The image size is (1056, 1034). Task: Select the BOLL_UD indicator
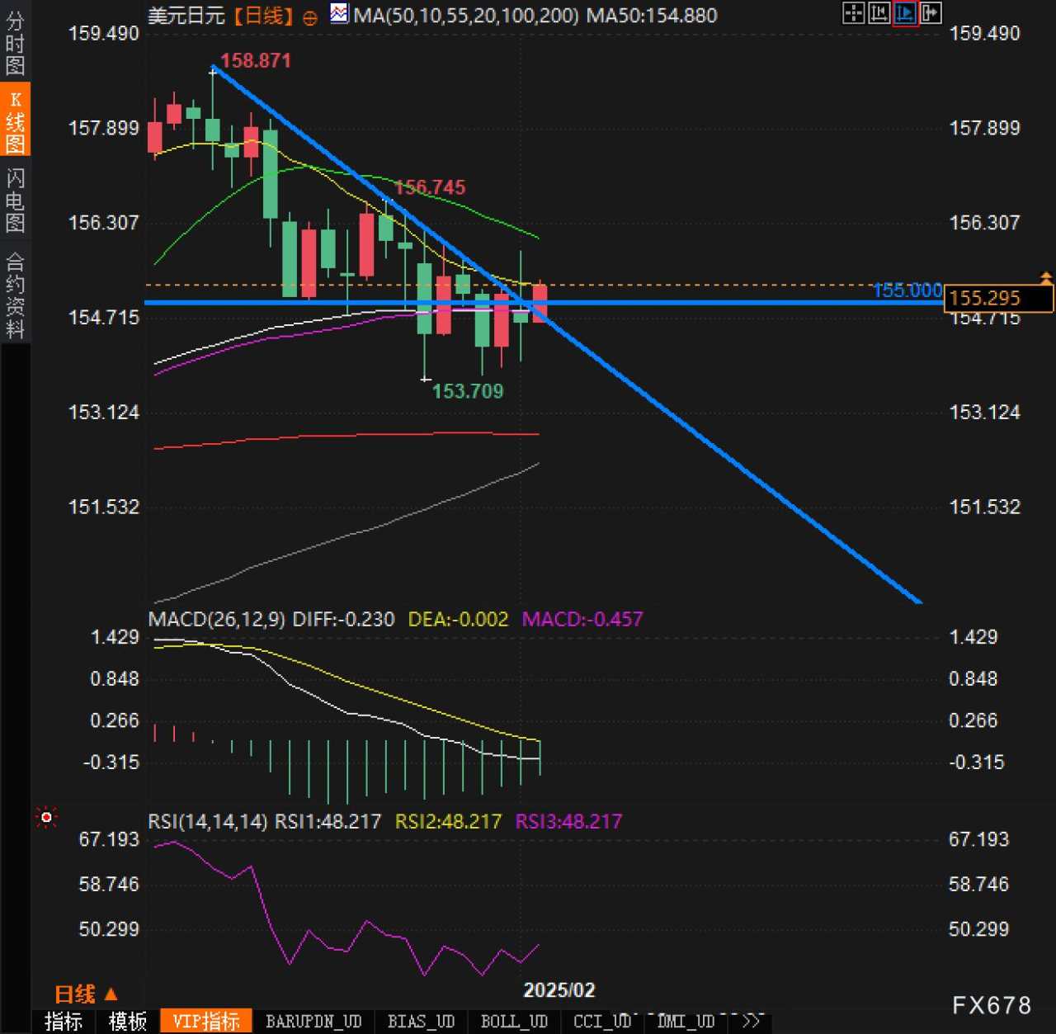click(x=514, y=1021)
